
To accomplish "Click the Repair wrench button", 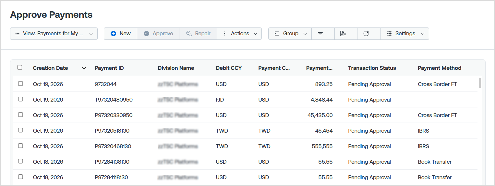I will 198,34.
